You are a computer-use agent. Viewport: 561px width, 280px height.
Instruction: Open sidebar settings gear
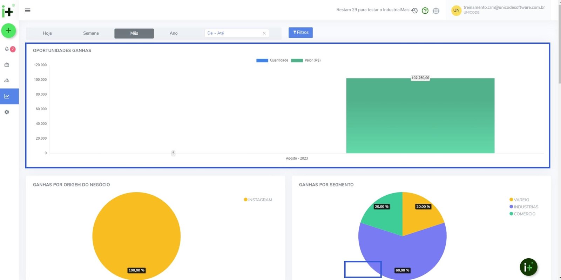tap(7, 112)
